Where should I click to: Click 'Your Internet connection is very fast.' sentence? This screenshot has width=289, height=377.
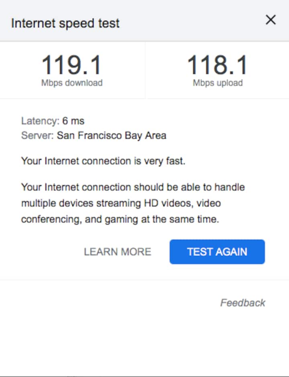[x=103, y=161]
